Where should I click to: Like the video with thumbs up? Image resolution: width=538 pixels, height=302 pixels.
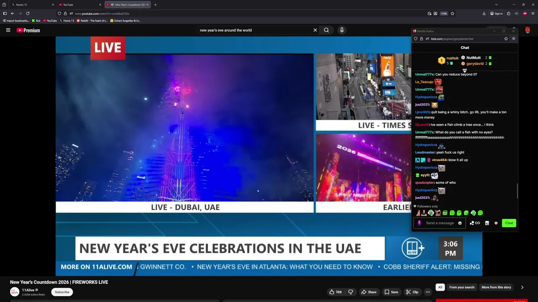(335, 292)
